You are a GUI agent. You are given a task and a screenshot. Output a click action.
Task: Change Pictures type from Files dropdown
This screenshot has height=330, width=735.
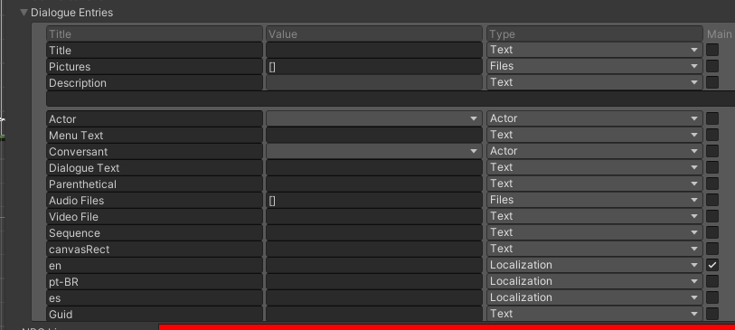594,66
